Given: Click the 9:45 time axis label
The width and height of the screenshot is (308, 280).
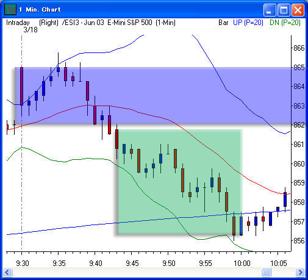Looking at the screenshot, I should 132,264.
